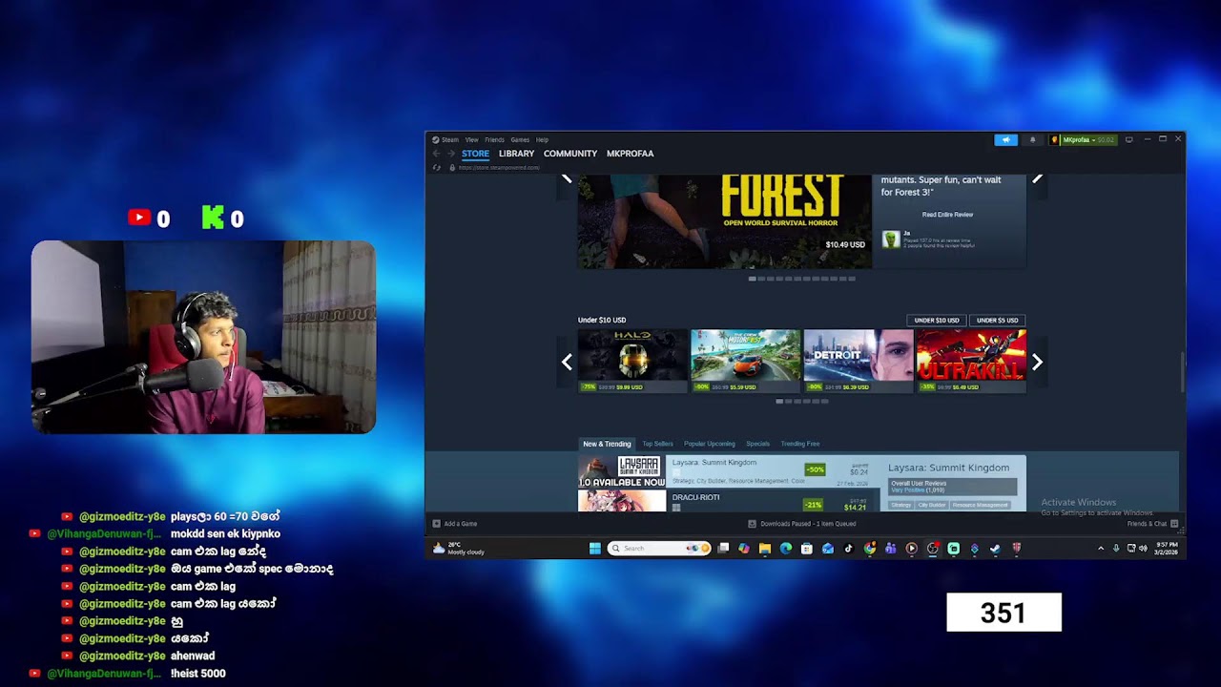Open Google Chrome from the taskbar
The width and height of the screenshot is (1221, 687).
(x=870, y=549)
